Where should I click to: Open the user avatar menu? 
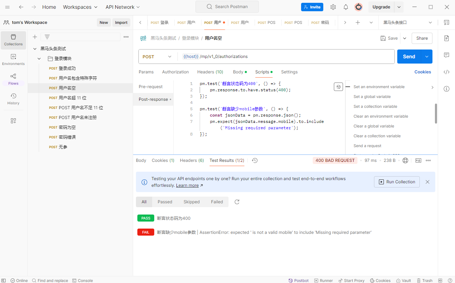pyautogui.click(x=359, y=7)
